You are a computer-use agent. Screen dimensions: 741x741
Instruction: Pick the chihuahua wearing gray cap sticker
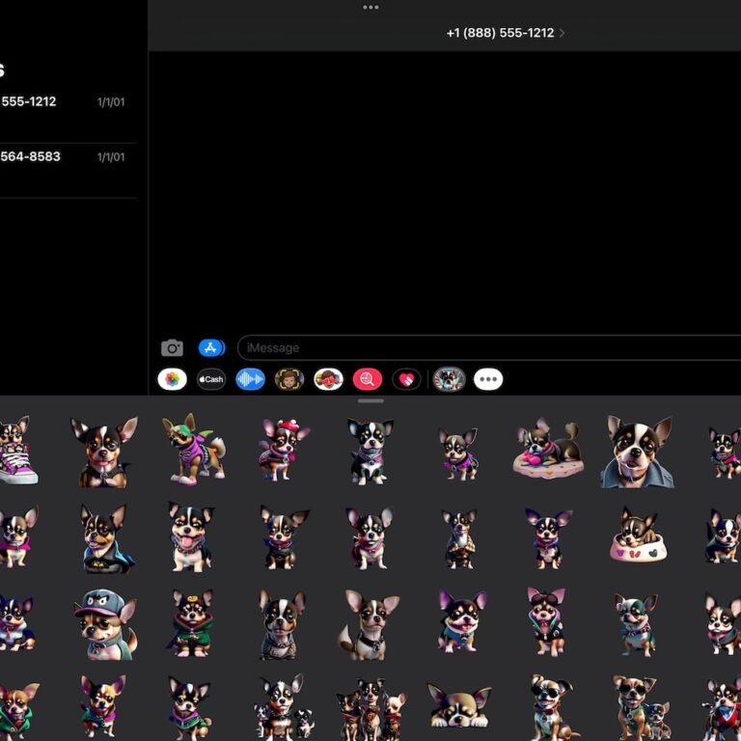104,622
